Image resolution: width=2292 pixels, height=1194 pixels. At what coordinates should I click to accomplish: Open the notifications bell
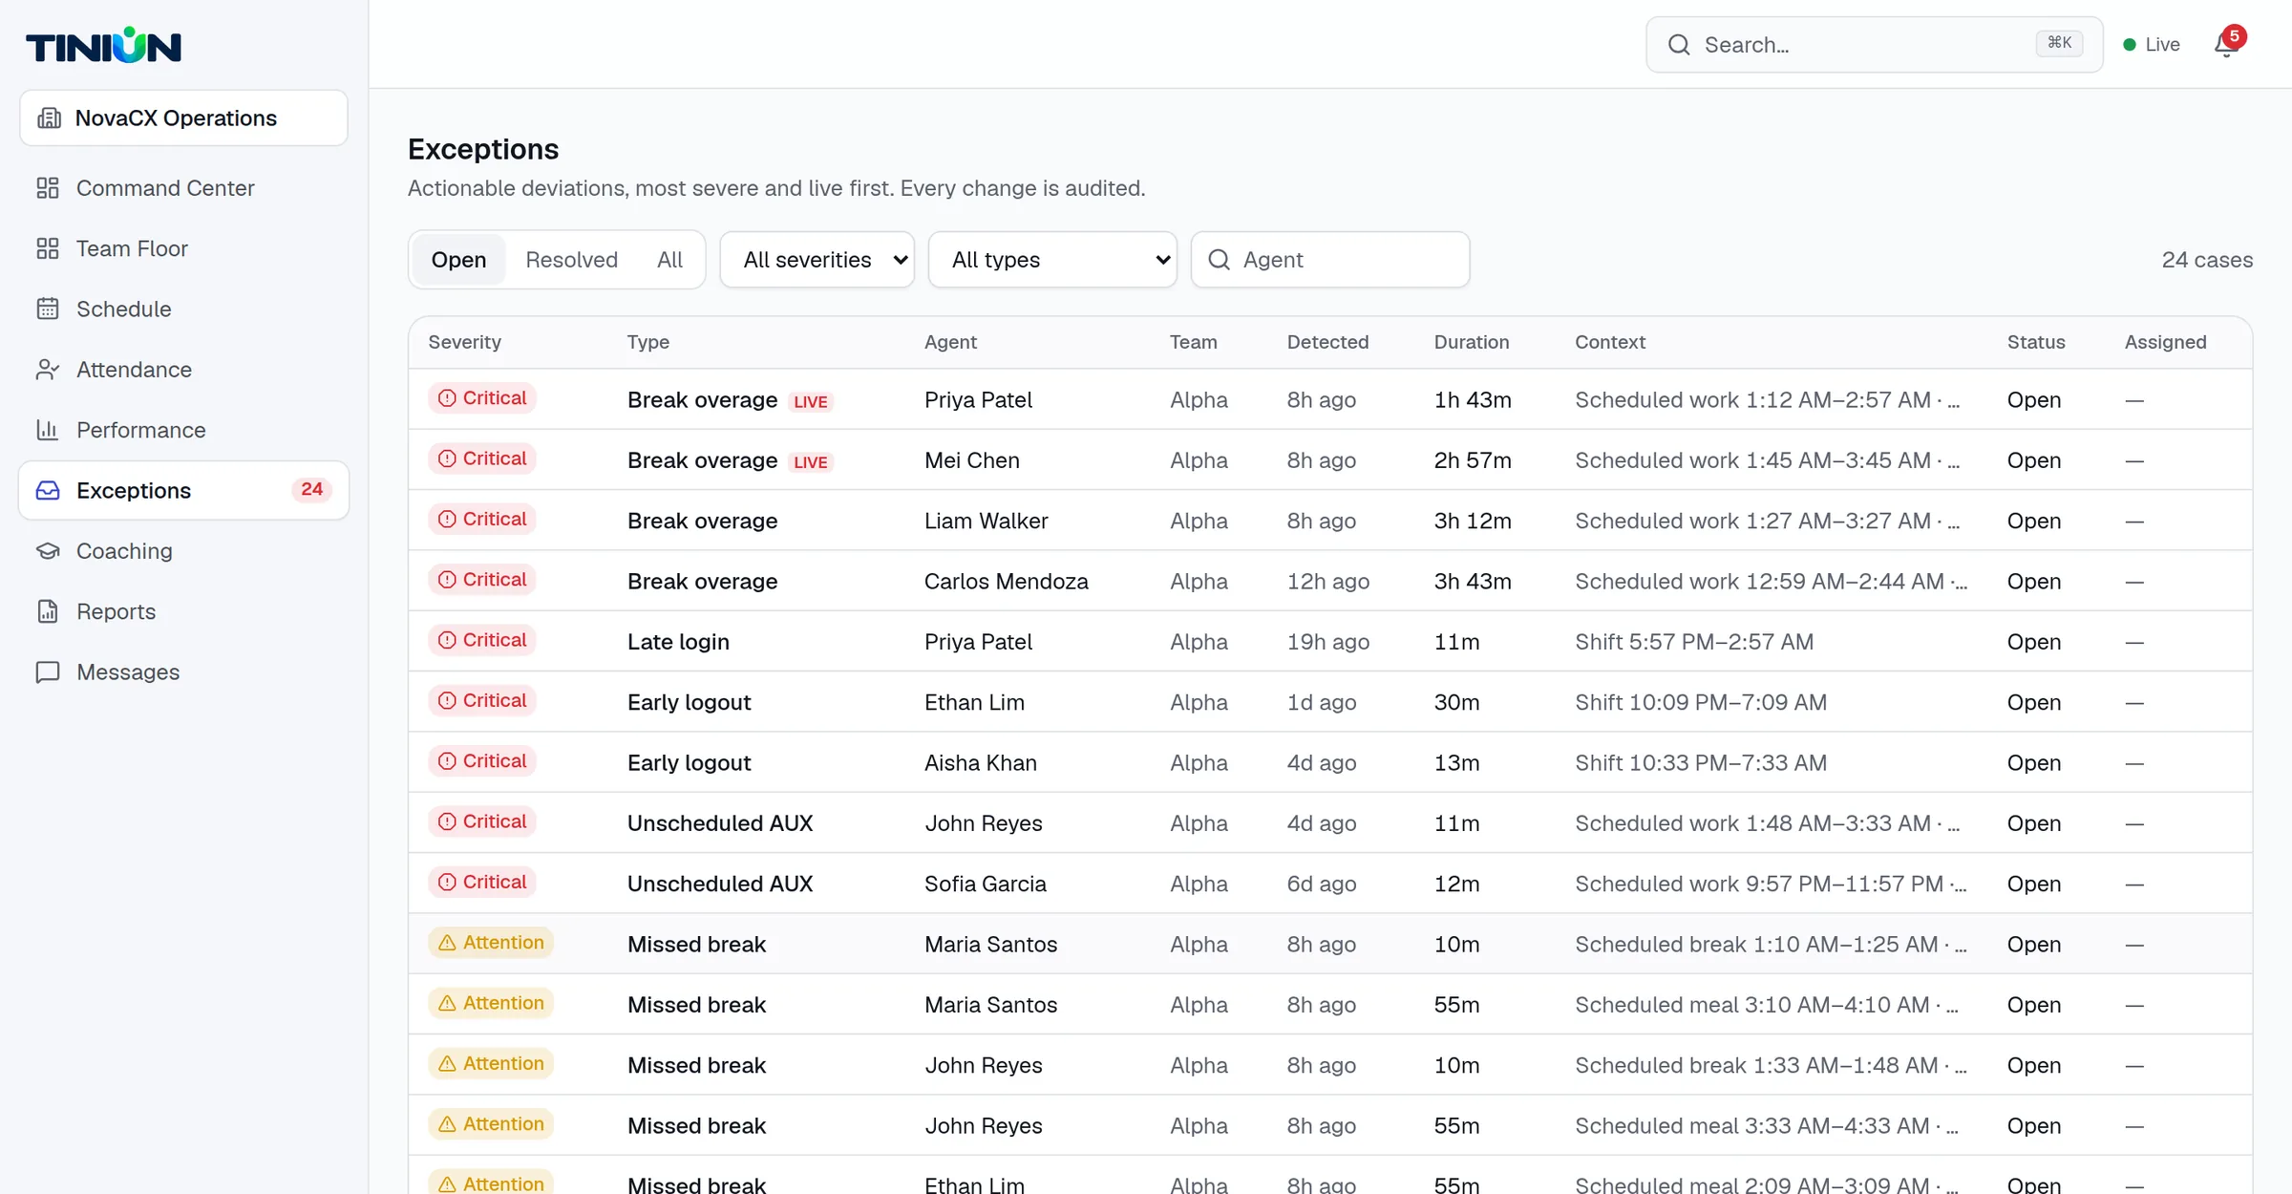tap(2227, 44)
